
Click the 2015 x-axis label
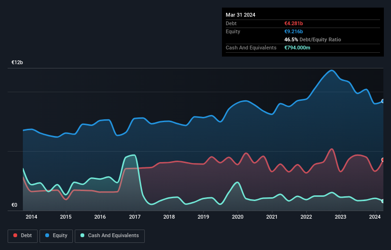point(66,217)
